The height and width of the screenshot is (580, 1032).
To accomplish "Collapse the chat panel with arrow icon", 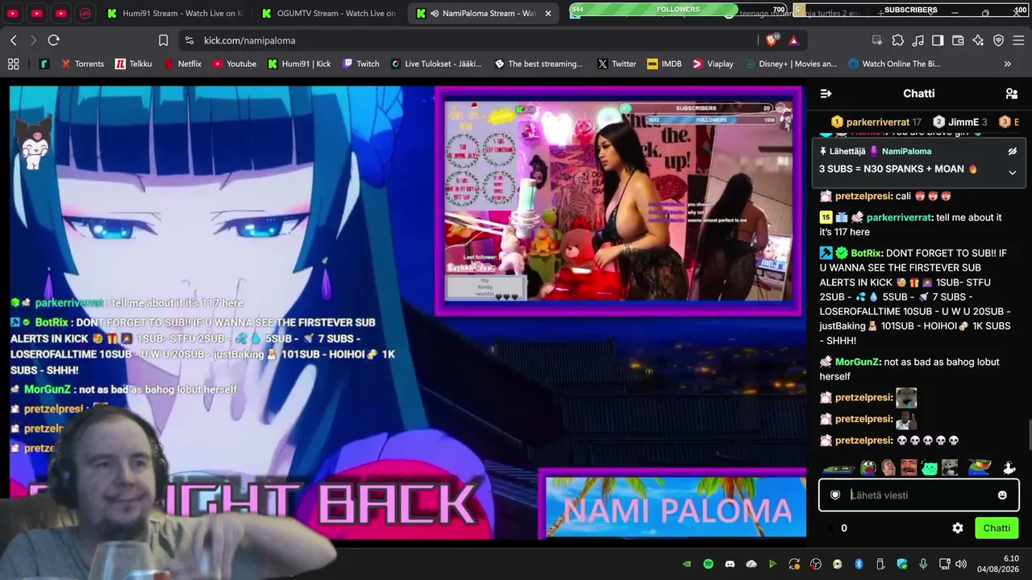I will pyautogui.click(x=826, y=93).
